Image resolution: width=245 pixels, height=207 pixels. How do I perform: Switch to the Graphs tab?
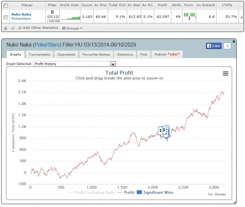(x=15, y=54)
